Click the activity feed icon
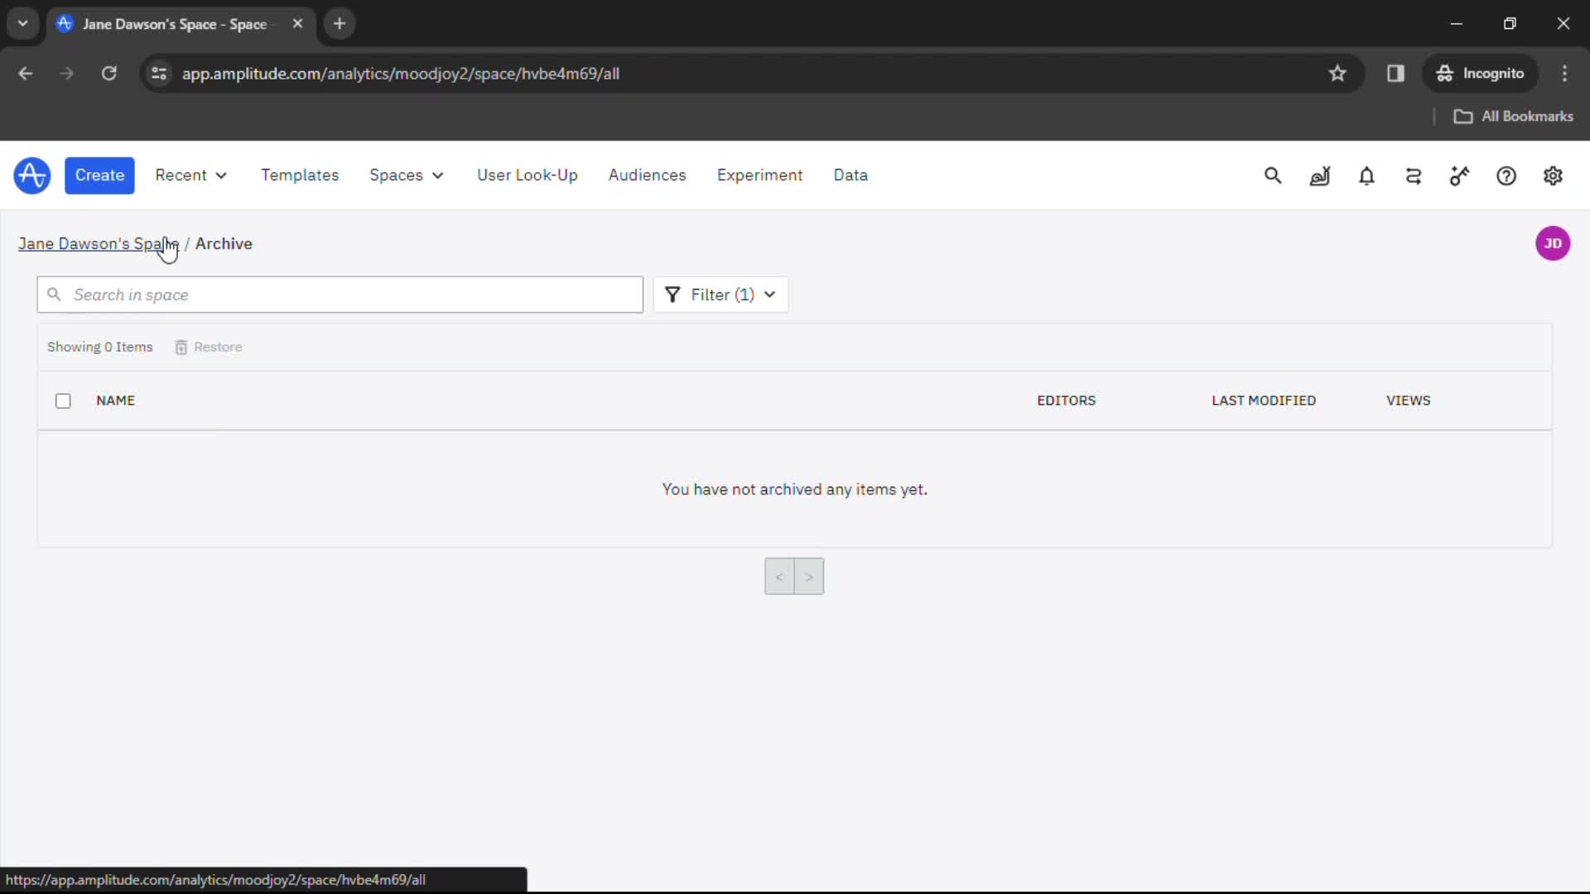Screen dimensions: 1590x894 pos(1413,175)
